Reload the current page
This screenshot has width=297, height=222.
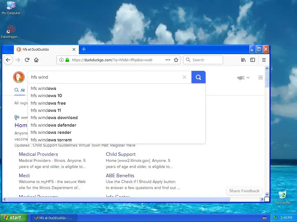pos(27,60)
